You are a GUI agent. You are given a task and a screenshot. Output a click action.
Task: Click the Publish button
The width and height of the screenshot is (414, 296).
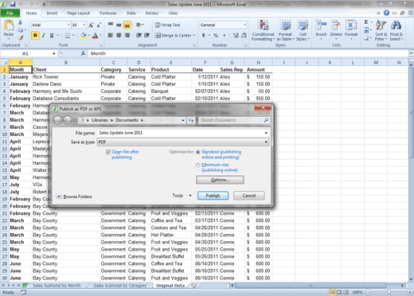coord(213,196)
